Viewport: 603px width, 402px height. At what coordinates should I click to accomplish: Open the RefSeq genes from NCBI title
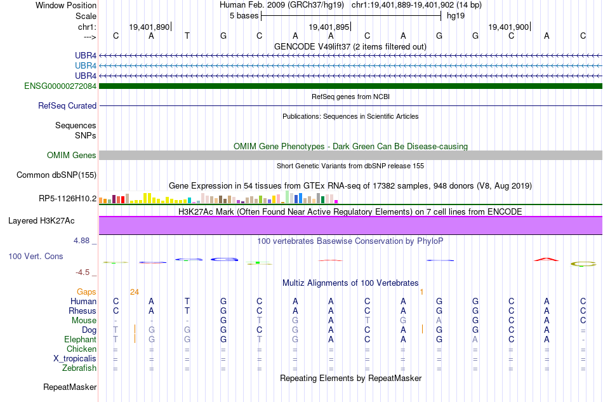point(350,97)
